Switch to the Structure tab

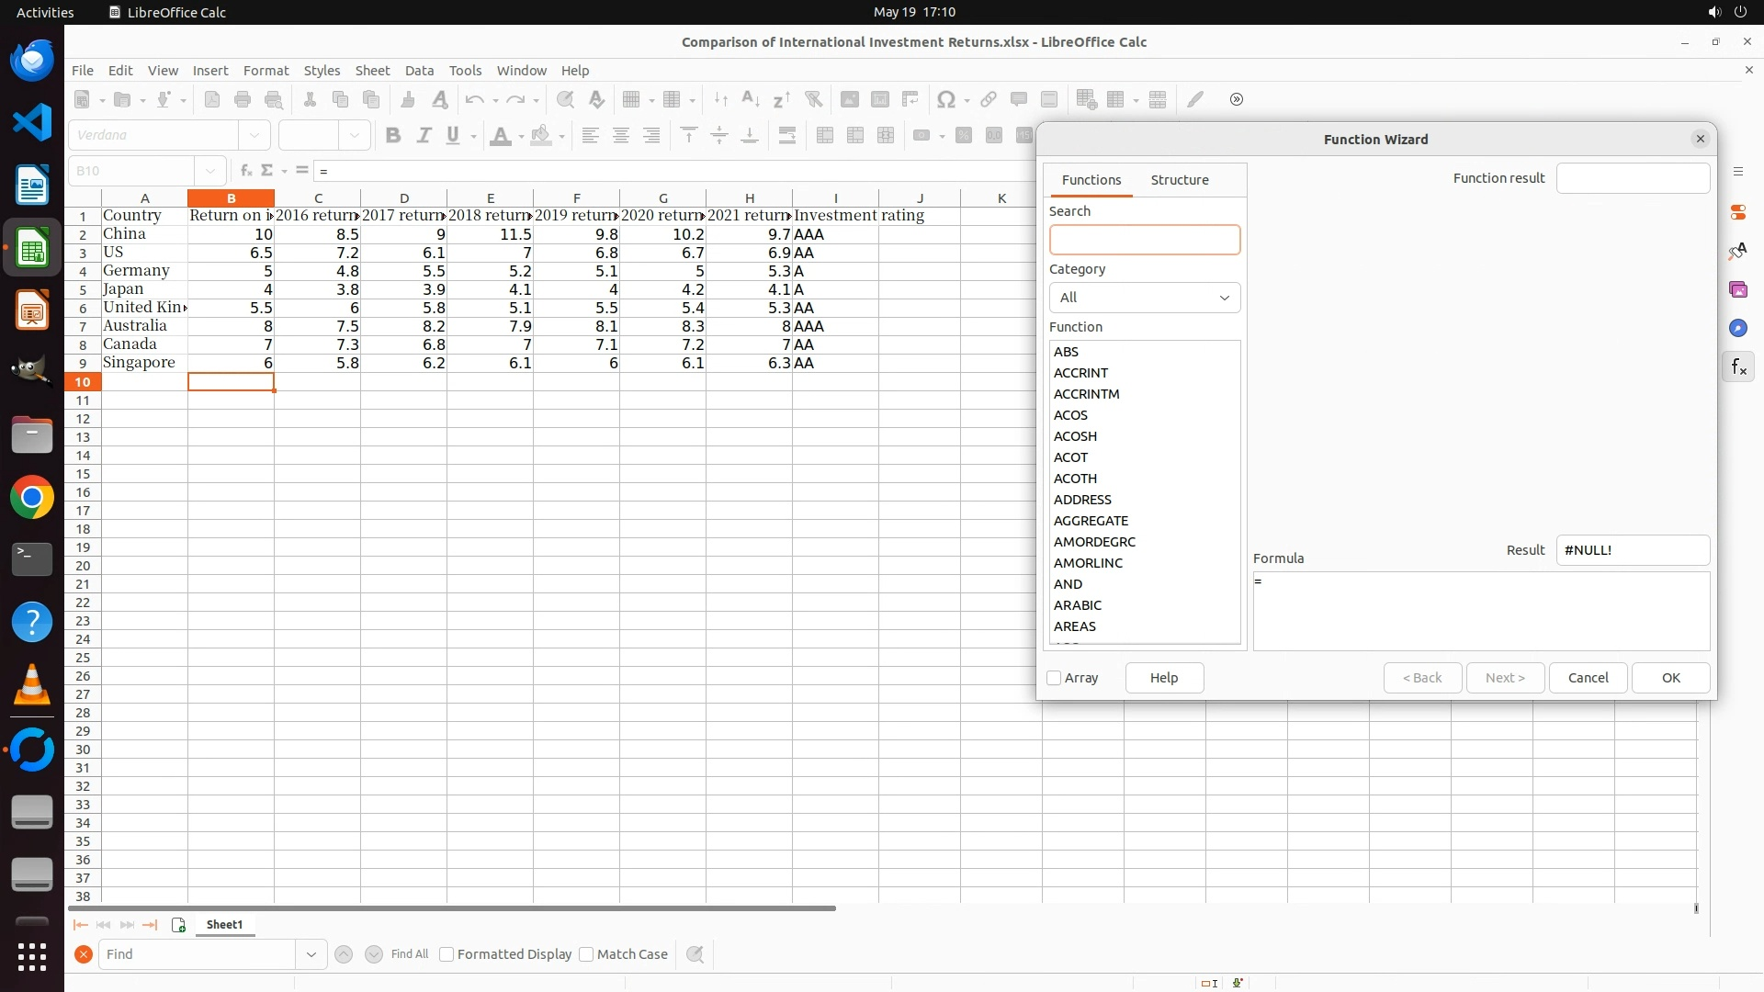[1179, 180]
